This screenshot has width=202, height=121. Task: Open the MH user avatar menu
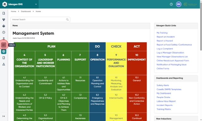point(179,4)
